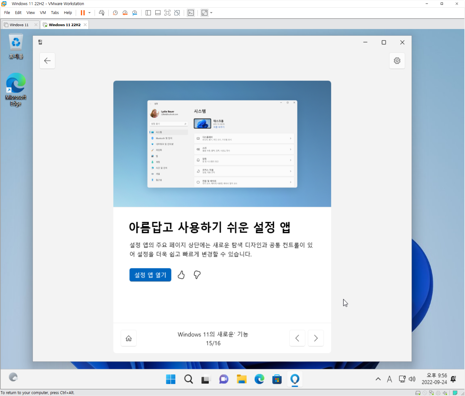Go to Tips home page
Screen dimensions: 465x396
[128, 338]
